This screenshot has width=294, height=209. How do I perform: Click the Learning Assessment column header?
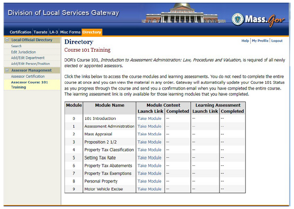(x=218, y=105)
